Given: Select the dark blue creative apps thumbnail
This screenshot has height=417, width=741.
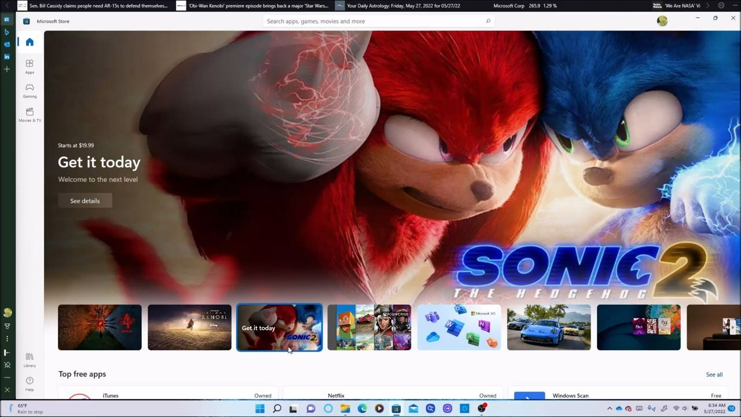Looking at the screenshot, I should [x=639, y=327].
